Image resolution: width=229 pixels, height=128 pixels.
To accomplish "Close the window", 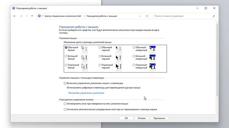I will (x=214, y=8).
